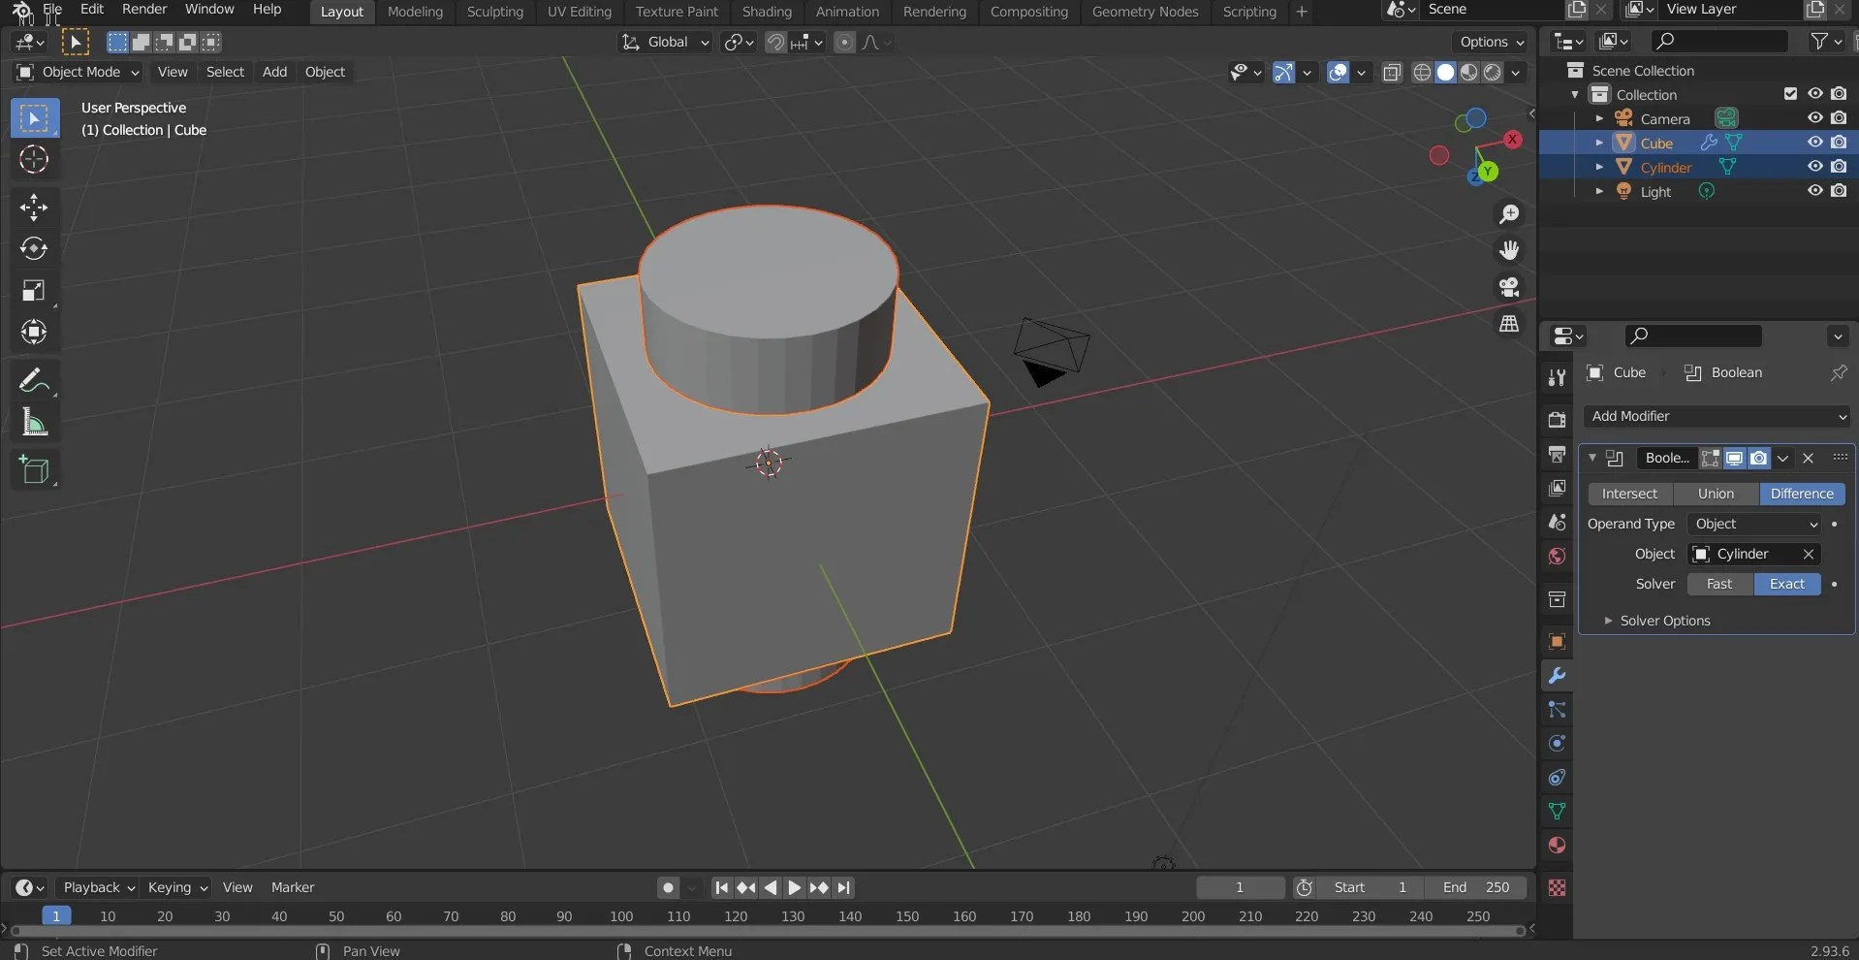Open the Modifier Properties wrench tab

(x=1557, y=676)
